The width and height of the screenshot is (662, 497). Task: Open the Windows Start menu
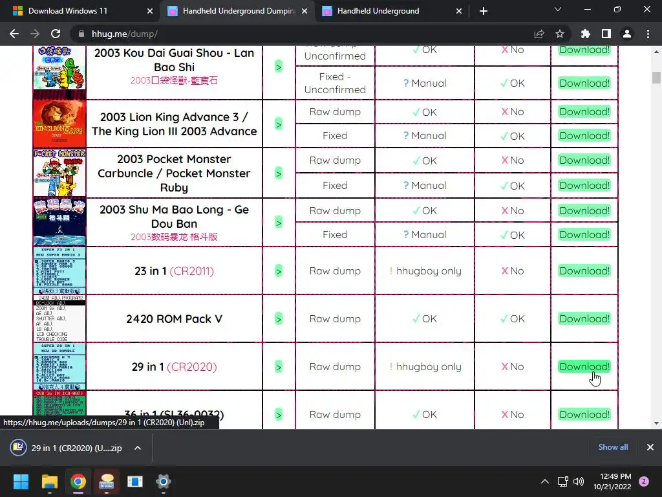coord(21,481)
